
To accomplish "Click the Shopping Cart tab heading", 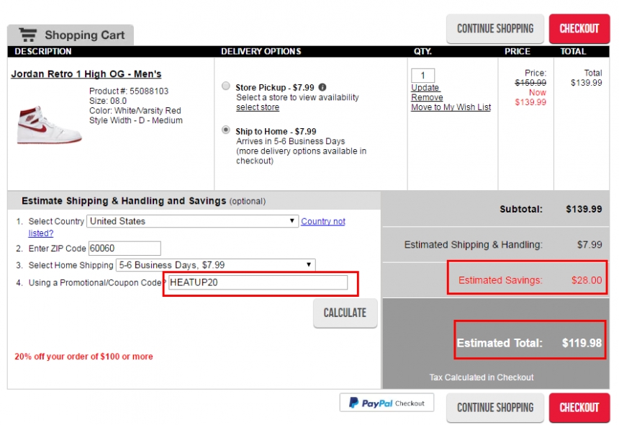I will 71,35.
